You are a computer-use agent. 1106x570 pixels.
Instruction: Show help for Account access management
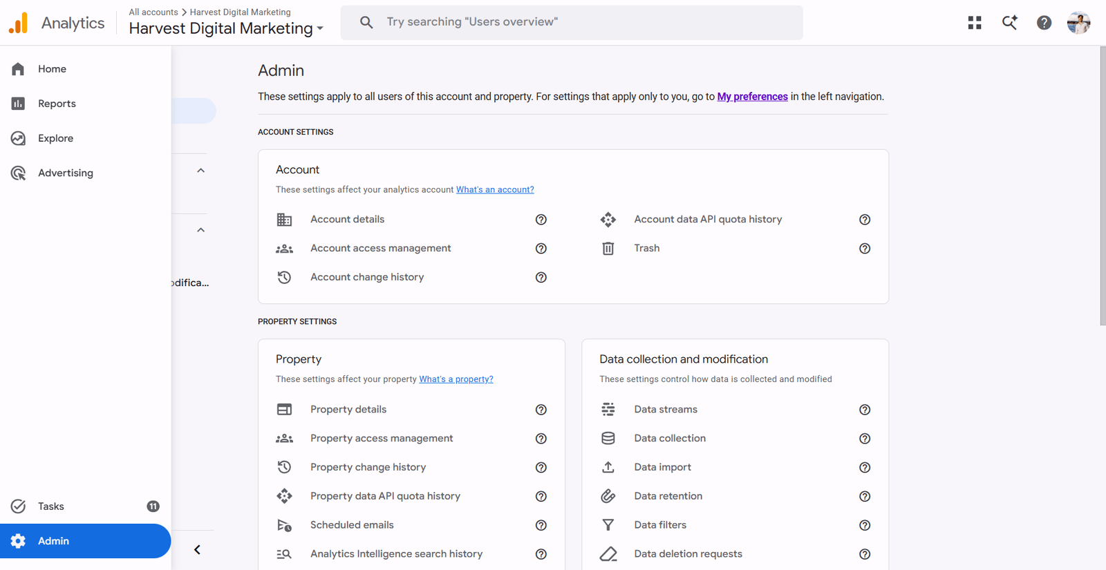point(541,249)
